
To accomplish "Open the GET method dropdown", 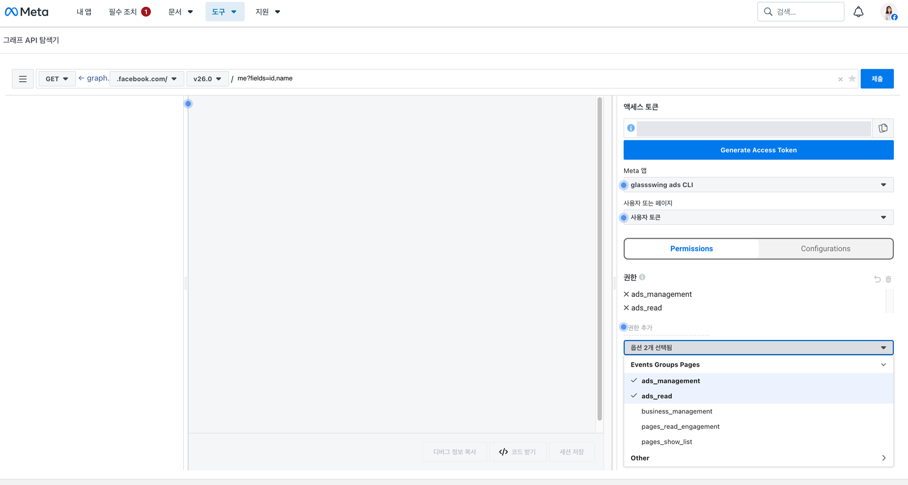I will [x=57, y=79].
